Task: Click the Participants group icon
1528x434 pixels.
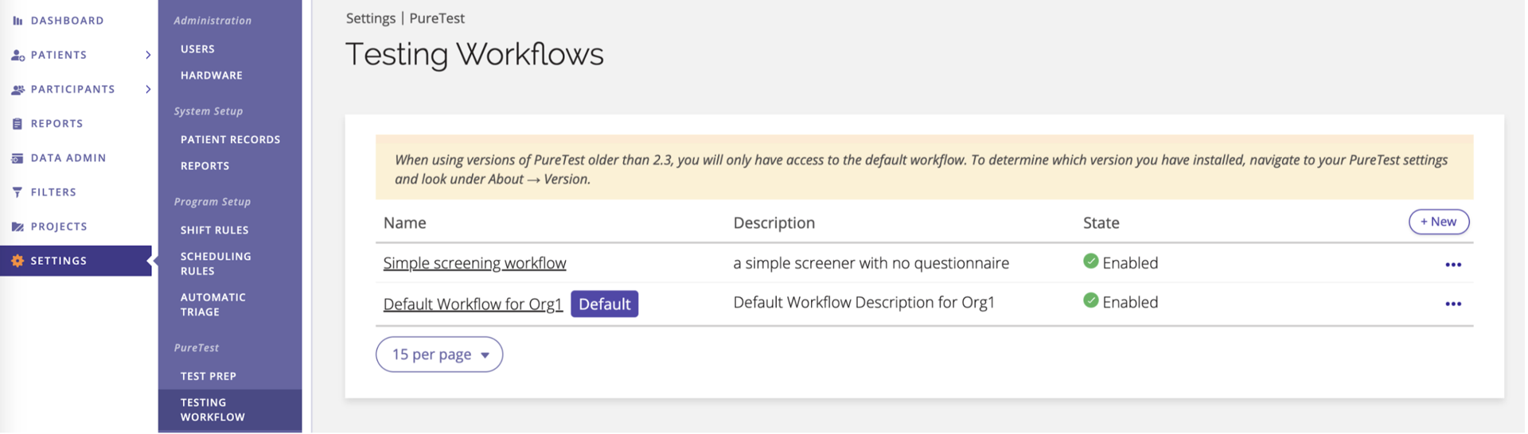Action: click(x=18, y=89)
